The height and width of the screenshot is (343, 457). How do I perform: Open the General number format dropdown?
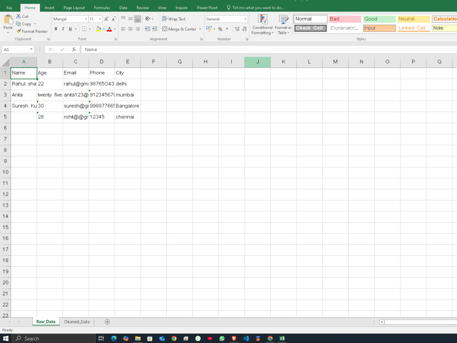click(245, 19)
